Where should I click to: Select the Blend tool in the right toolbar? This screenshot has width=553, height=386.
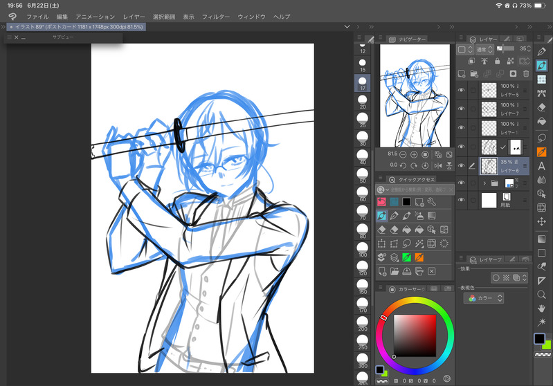click(542, 180)
